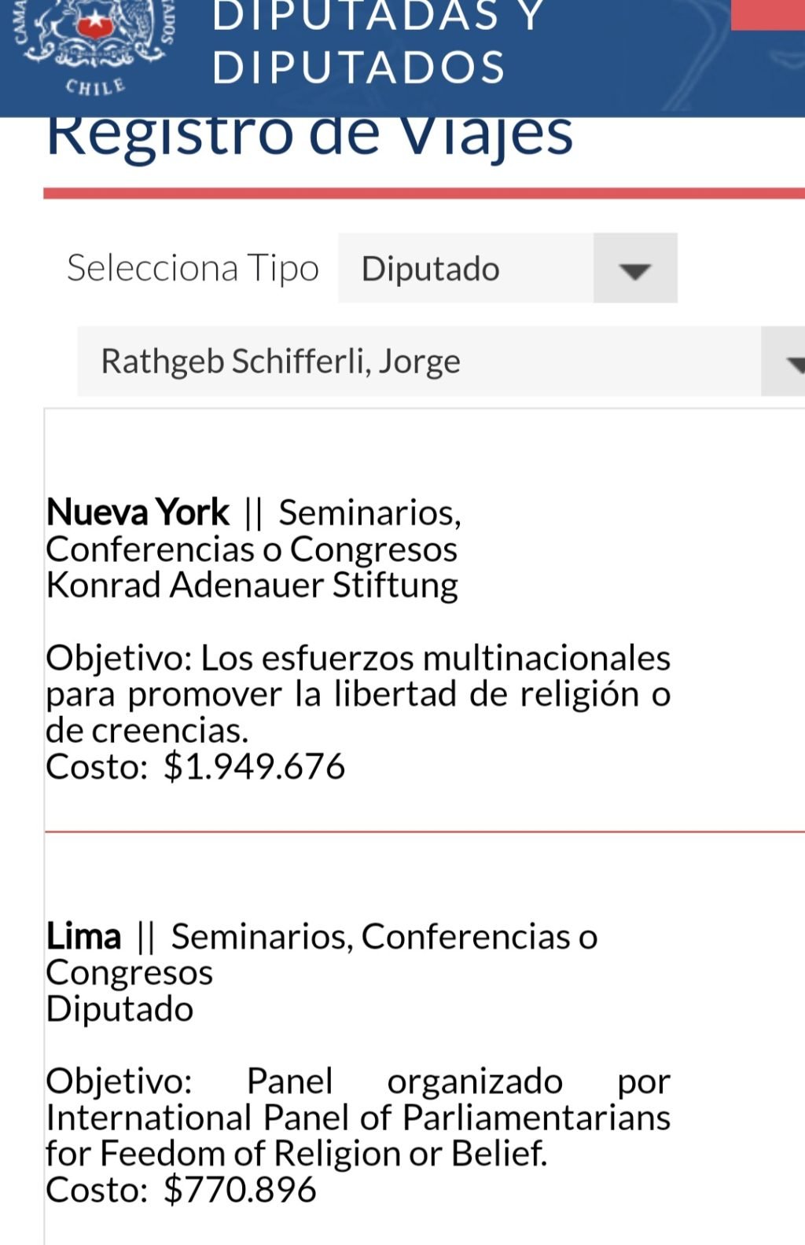Click the red divider under Registro de Viajes

point(425,193)
